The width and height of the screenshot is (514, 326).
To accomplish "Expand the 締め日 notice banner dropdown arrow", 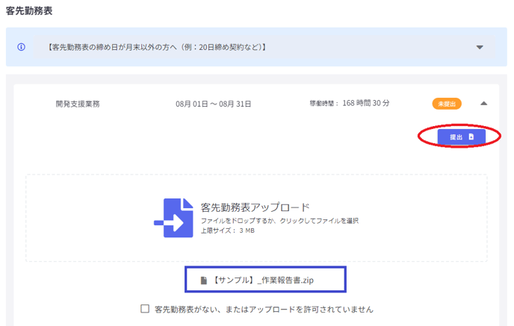I will tap(480, 47).
